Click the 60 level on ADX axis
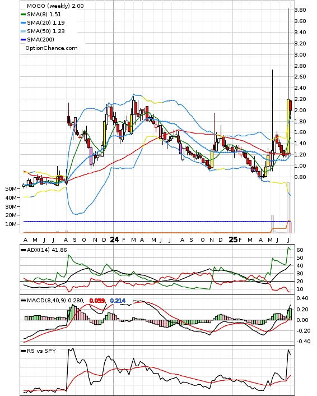This screenshot has width=317, height=396. (300, 250)
